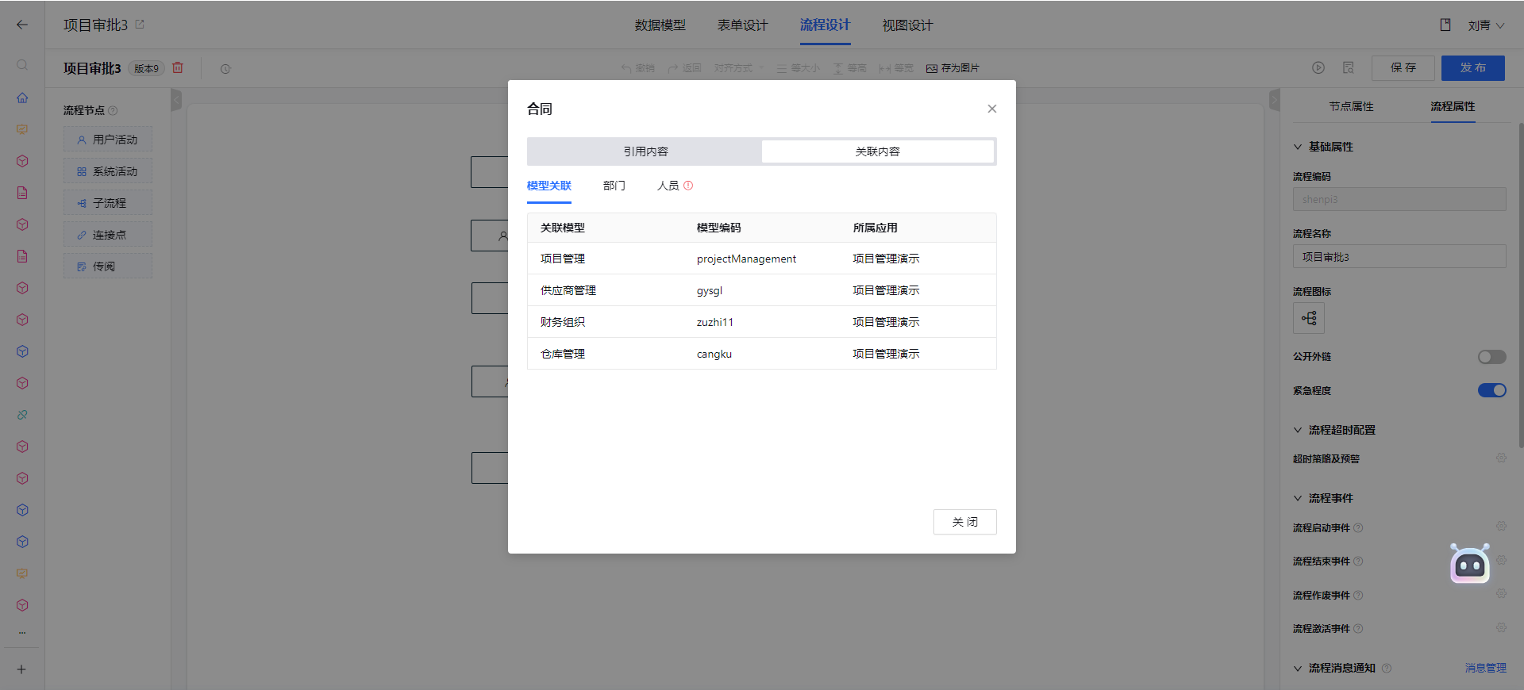The width and height of the screenshot is (1524, 690).
Task: Click the 流程名称 input field
Action: pyautogui.click(x=1399, y=257)
